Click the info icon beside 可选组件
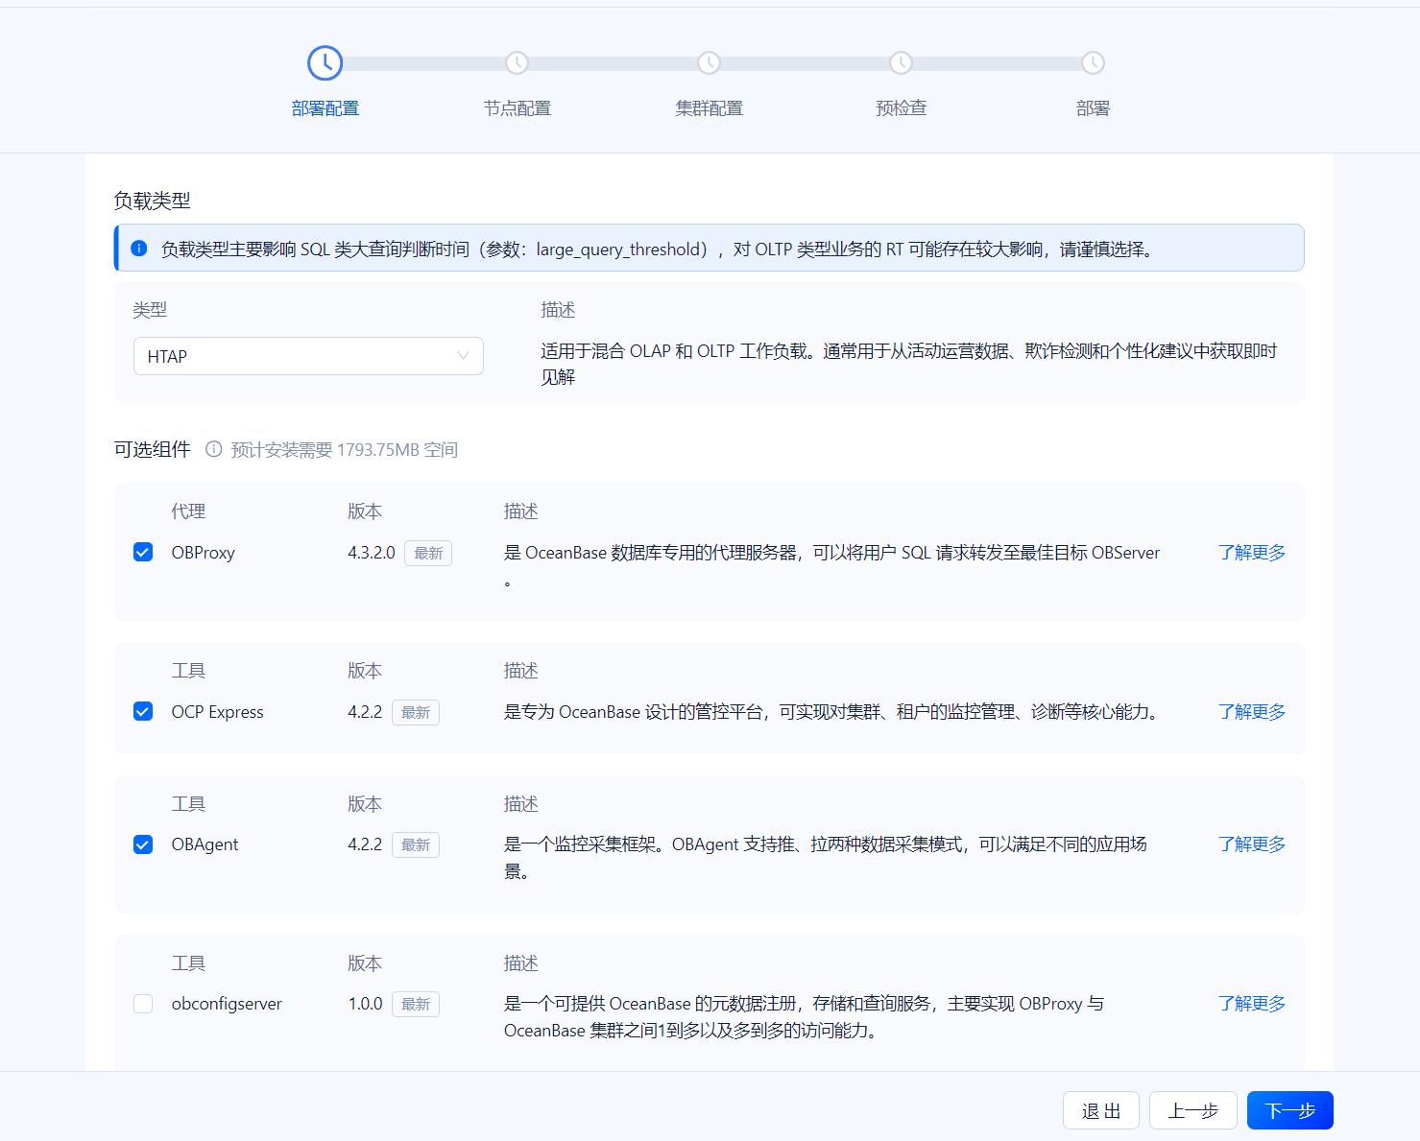 pos(214,449)
